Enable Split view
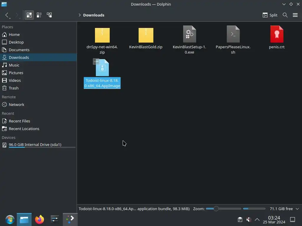302x226 pixels. point(270,15)
